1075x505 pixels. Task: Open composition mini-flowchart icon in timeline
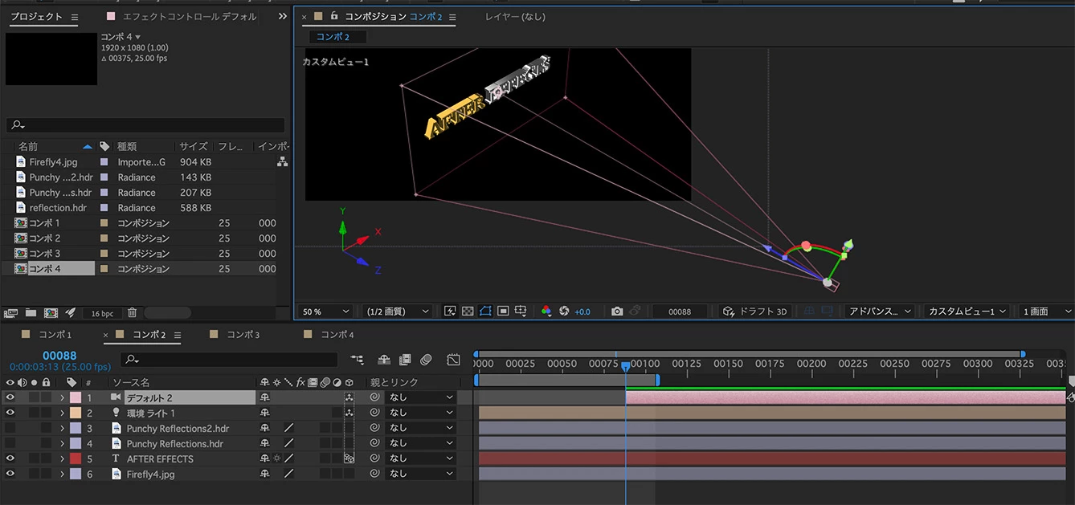(x=358, y=360)
